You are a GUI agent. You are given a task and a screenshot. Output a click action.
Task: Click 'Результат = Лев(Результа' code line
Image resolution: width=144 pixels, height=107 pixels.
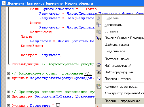67,18
